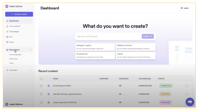Click the Create content button

[x=19, y=14]
